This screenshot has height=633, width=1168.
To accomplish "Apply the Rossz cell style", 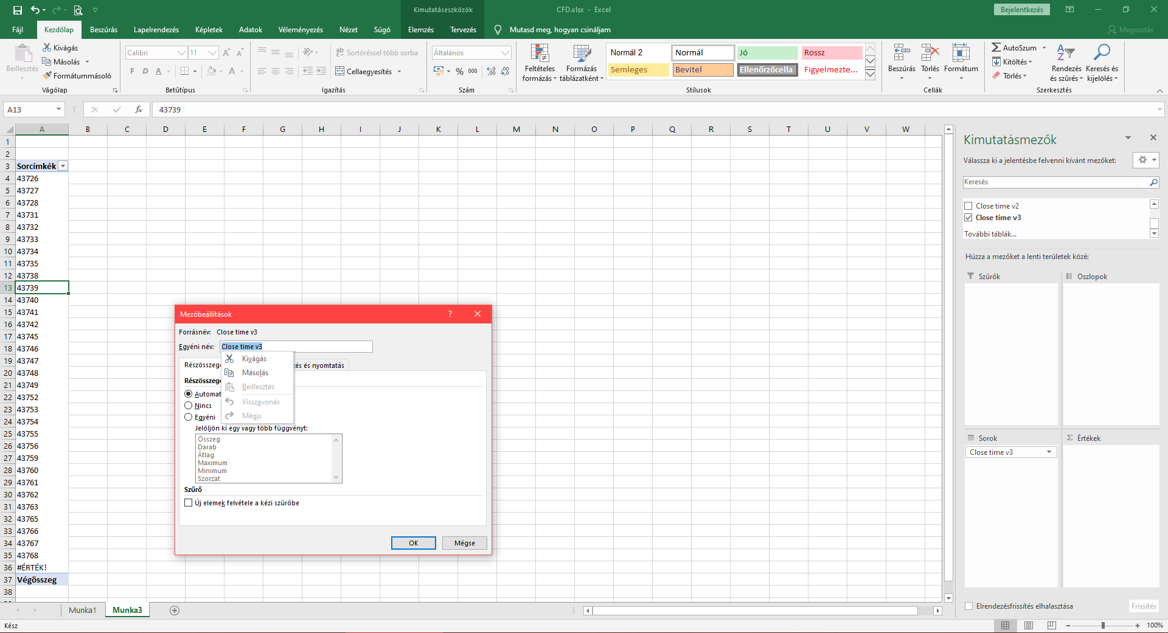I will 832,53.
